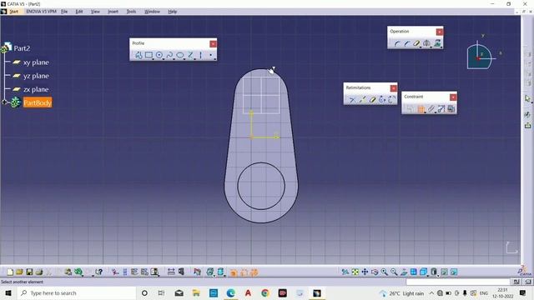Click the Zoom Out magnifier icon
The height and width of the screenshot is (300, 534).
tap(394, 272)
